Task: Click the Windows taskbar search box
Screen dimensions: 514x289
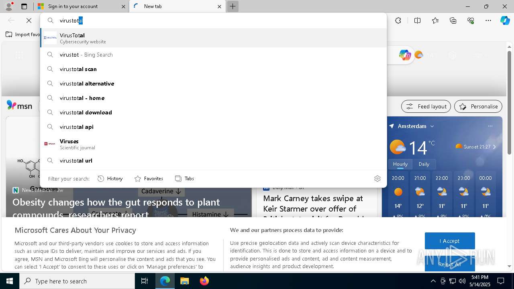Action: click(x=77, y=281)
